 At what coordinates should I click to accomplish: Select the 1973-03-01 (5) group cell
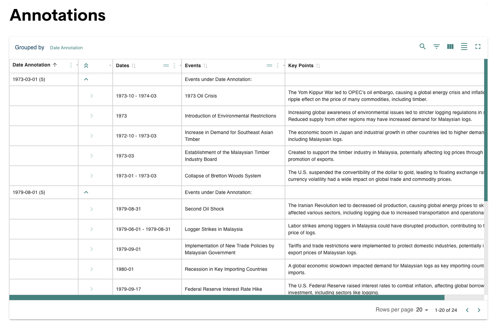pyautogui.click(x=44, y=79)
